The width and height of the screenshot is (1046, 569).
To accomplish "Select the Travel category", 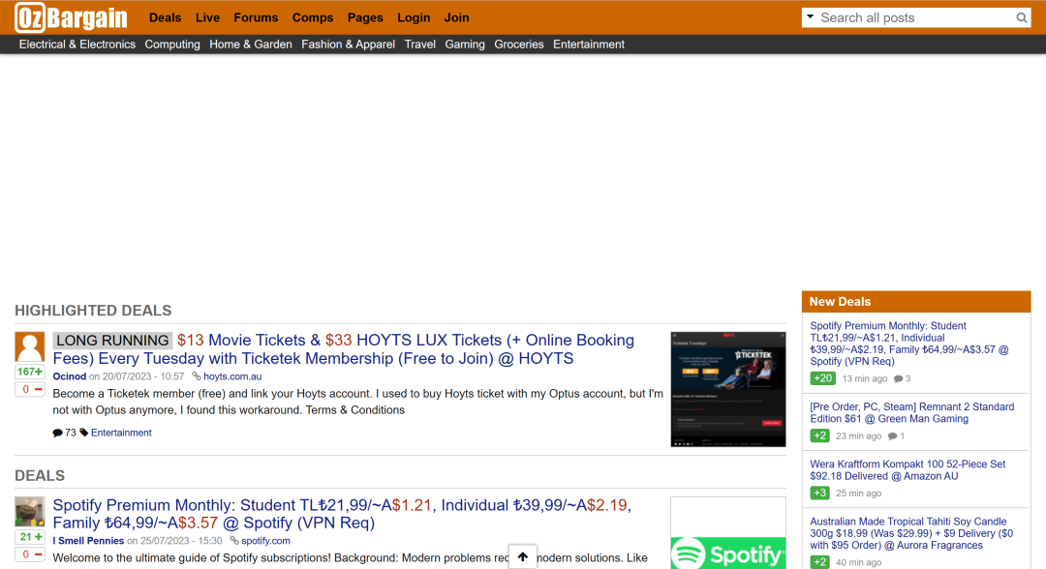I will click(419, 44).
